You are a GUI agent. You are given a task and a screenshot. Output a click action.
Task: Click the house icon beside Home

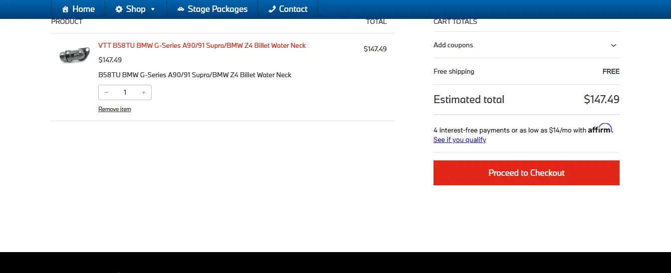pos(65,9)
